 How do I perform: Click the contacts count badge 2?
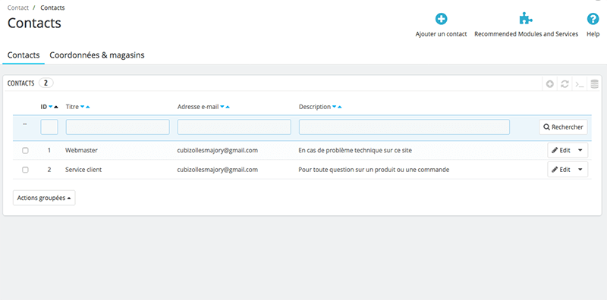[46, 83]
